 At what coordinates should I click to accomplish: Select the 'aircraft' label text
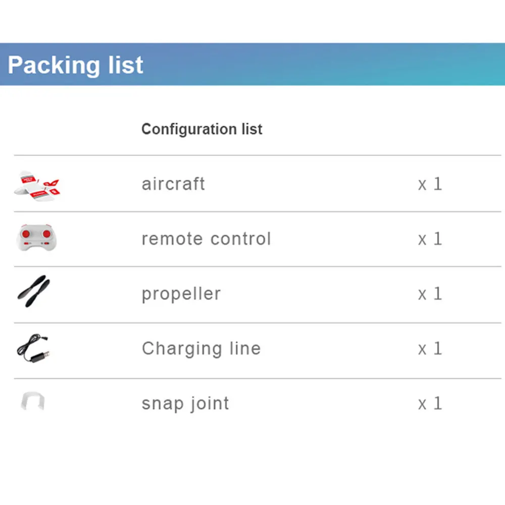tap(173, 184)
